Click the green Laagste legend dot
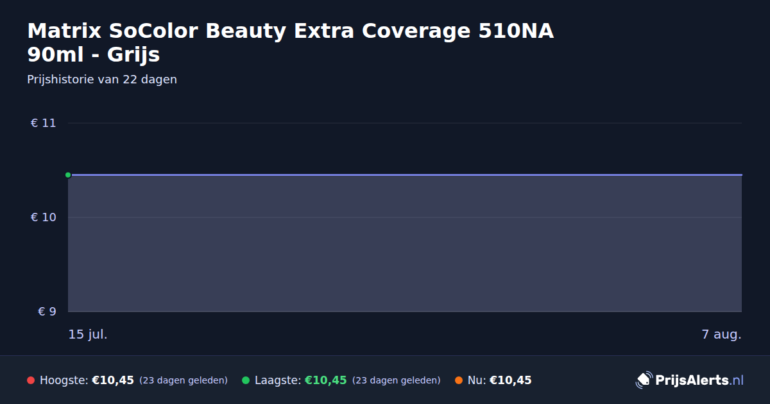770x404 pixels. point(246,380)
